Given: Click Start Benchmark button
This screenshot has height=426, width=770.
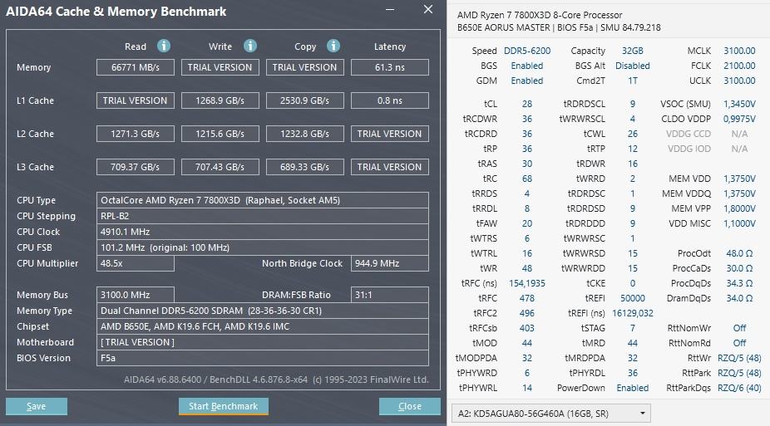Looking at the screenshot, I should (224, 406).
